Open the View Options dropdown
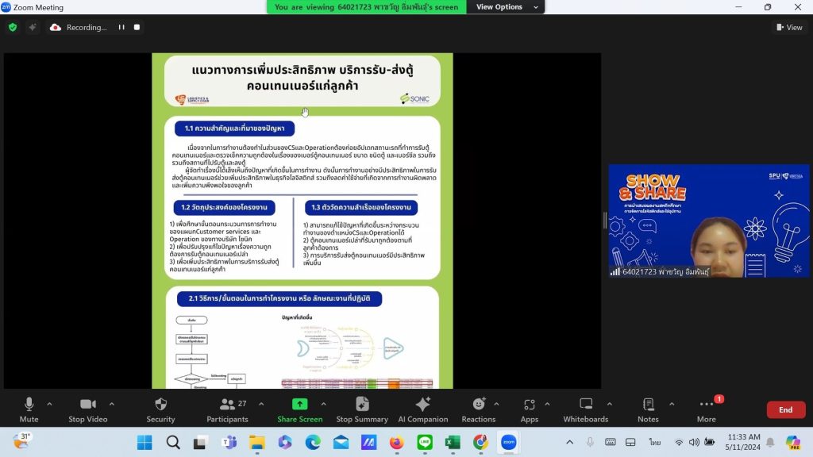The height and width of the screenshot is (457, 813). point(506,6)
